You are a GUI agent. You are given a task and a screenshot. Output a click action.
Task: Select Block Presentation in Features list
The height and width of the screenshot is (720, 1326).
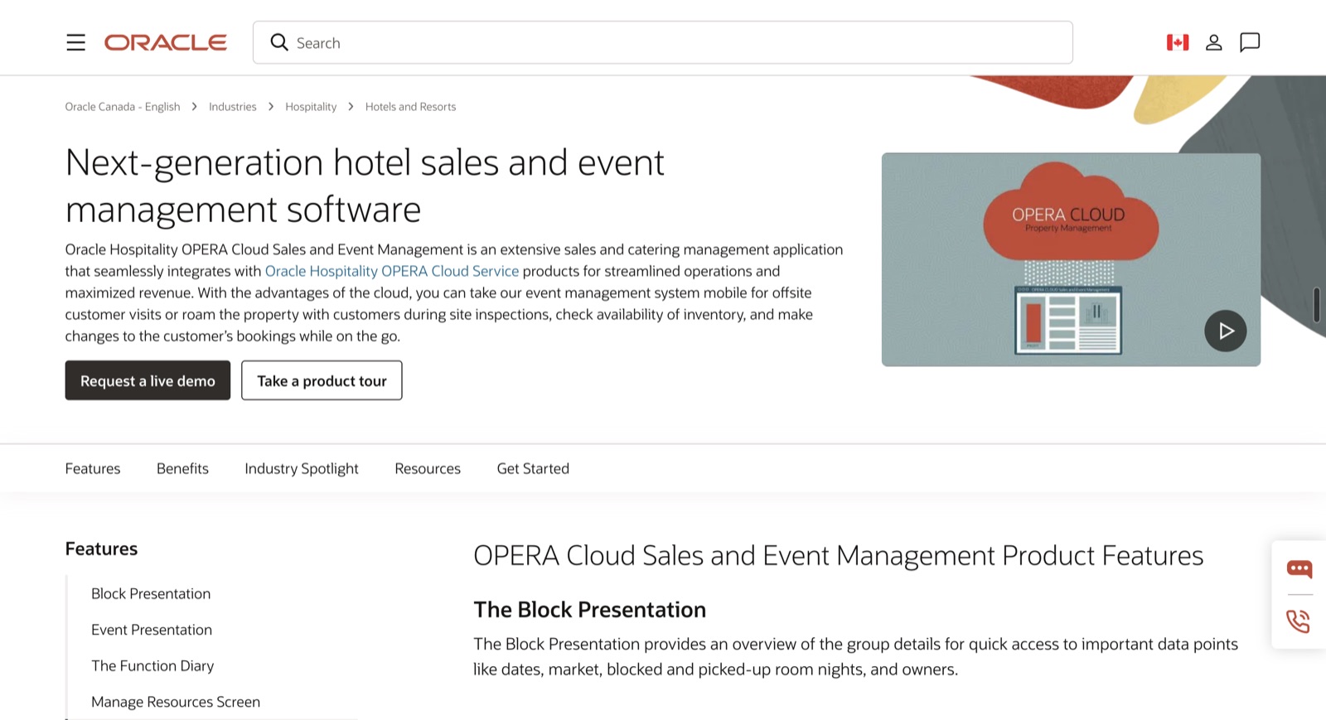tap(151, 593)
